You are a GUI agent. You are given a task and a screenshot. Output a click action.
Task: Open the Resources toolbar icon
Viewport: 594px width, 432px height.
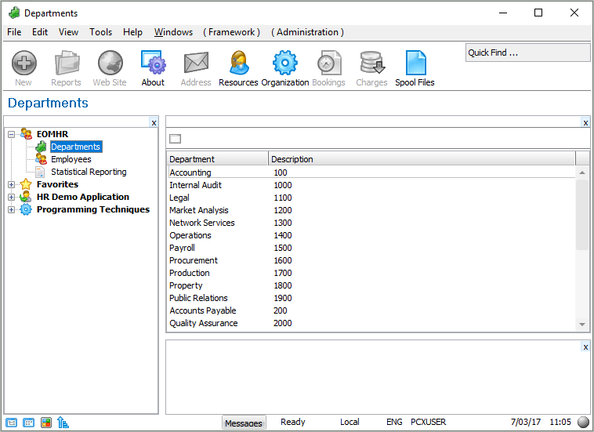point(238,64)
